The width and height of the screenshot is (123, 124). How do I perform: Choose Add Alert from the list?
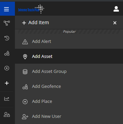[69, 41]
